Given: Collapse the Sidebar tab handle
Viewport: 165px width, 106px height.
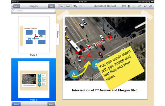Looking at the screenshot, I should tap(58, 34).
